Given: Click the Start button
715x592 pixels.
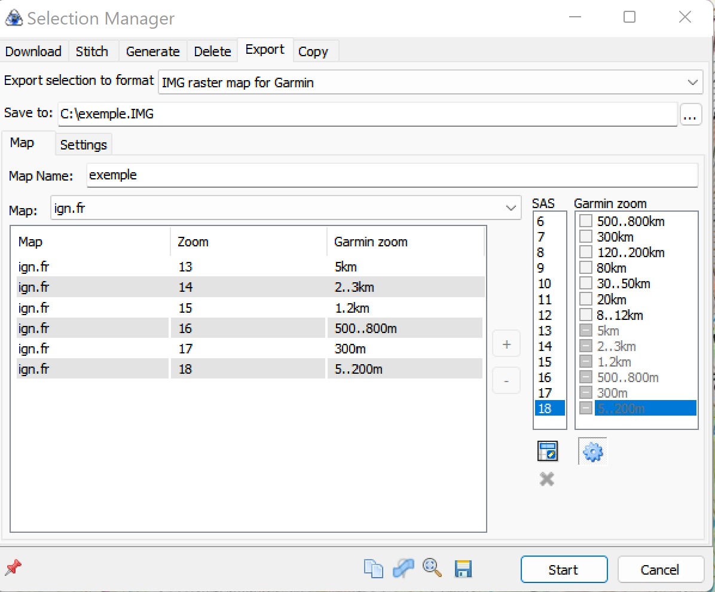Looking at the screenshot, I should pyautogui.click(x=564, y=569).
